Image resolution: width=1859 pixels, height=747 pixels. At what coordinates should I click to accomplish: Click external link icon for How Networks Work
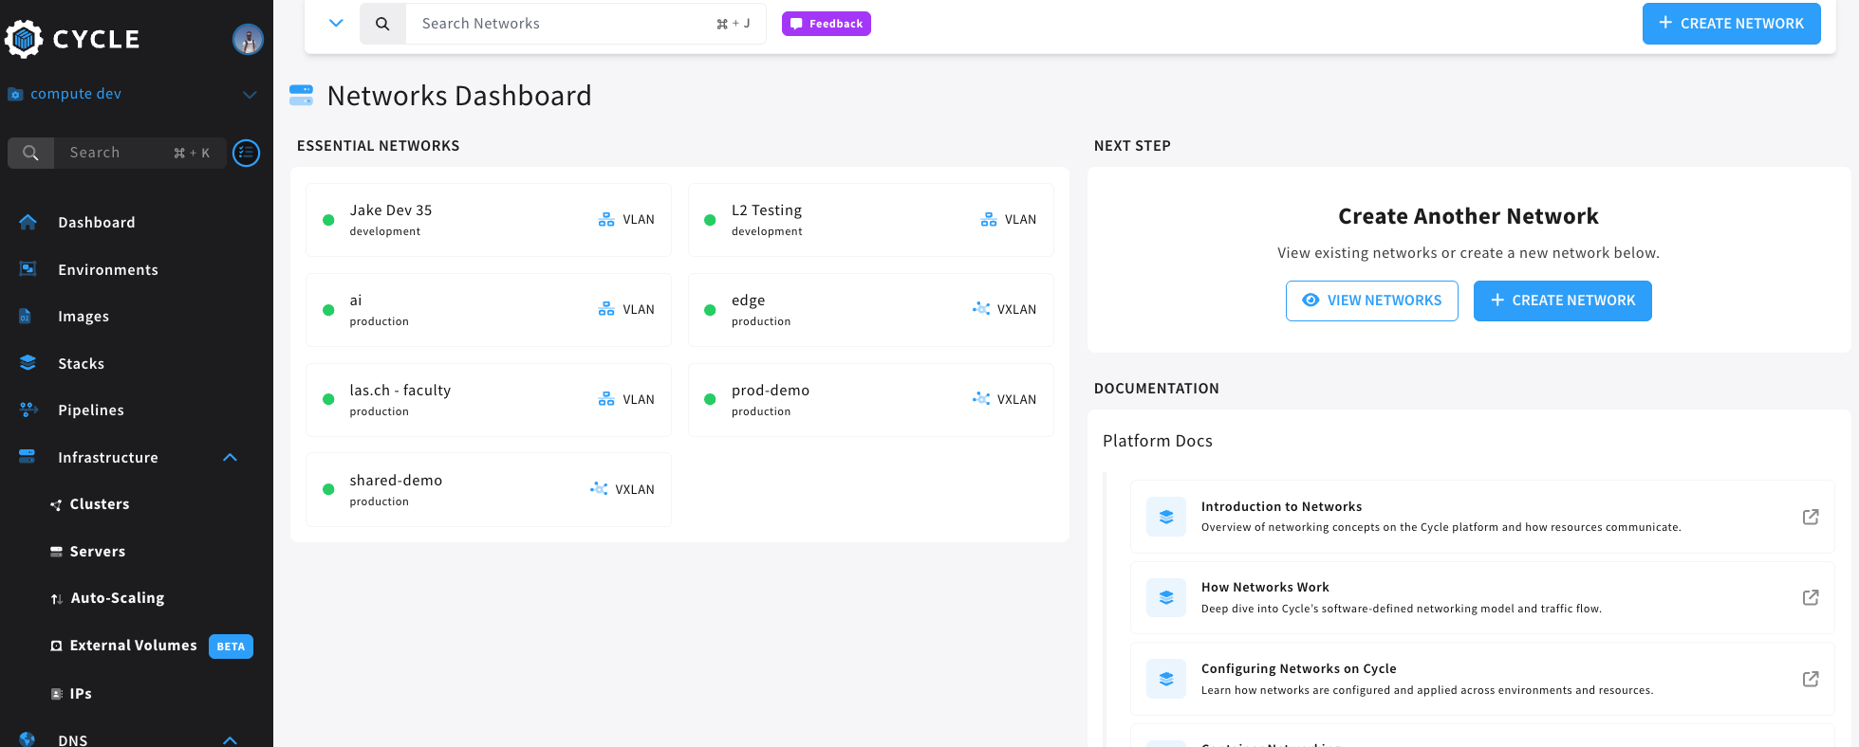click(1811, 597)
